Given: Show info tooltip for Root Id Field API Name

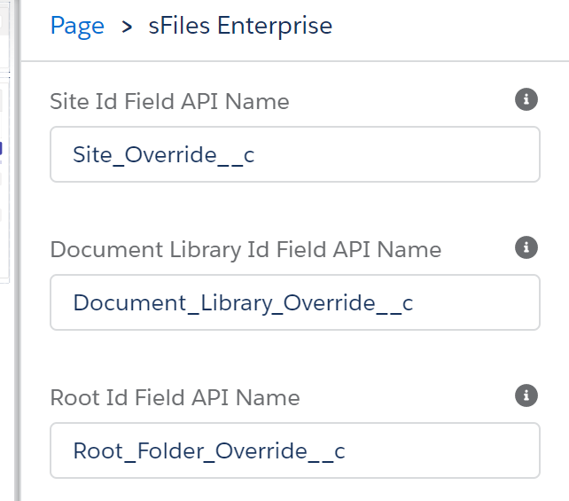Looking at the screenshot, I should [526, 395].
